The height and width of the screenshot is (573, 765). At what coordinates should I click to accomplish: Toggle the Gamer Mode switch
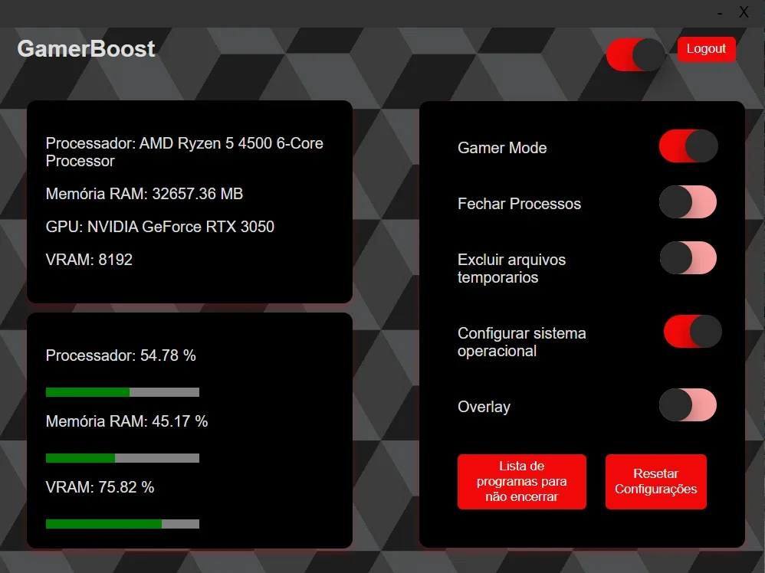click(x=688, y=146)
